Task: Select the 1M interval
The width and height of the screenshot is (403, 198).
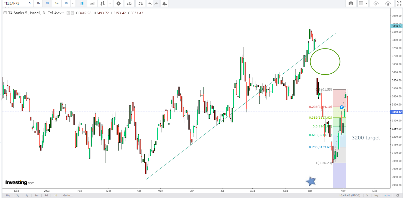Action: pos(57,3)
